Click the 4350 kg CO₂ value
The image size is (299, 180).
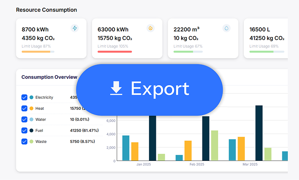click(x=38, y=38)
